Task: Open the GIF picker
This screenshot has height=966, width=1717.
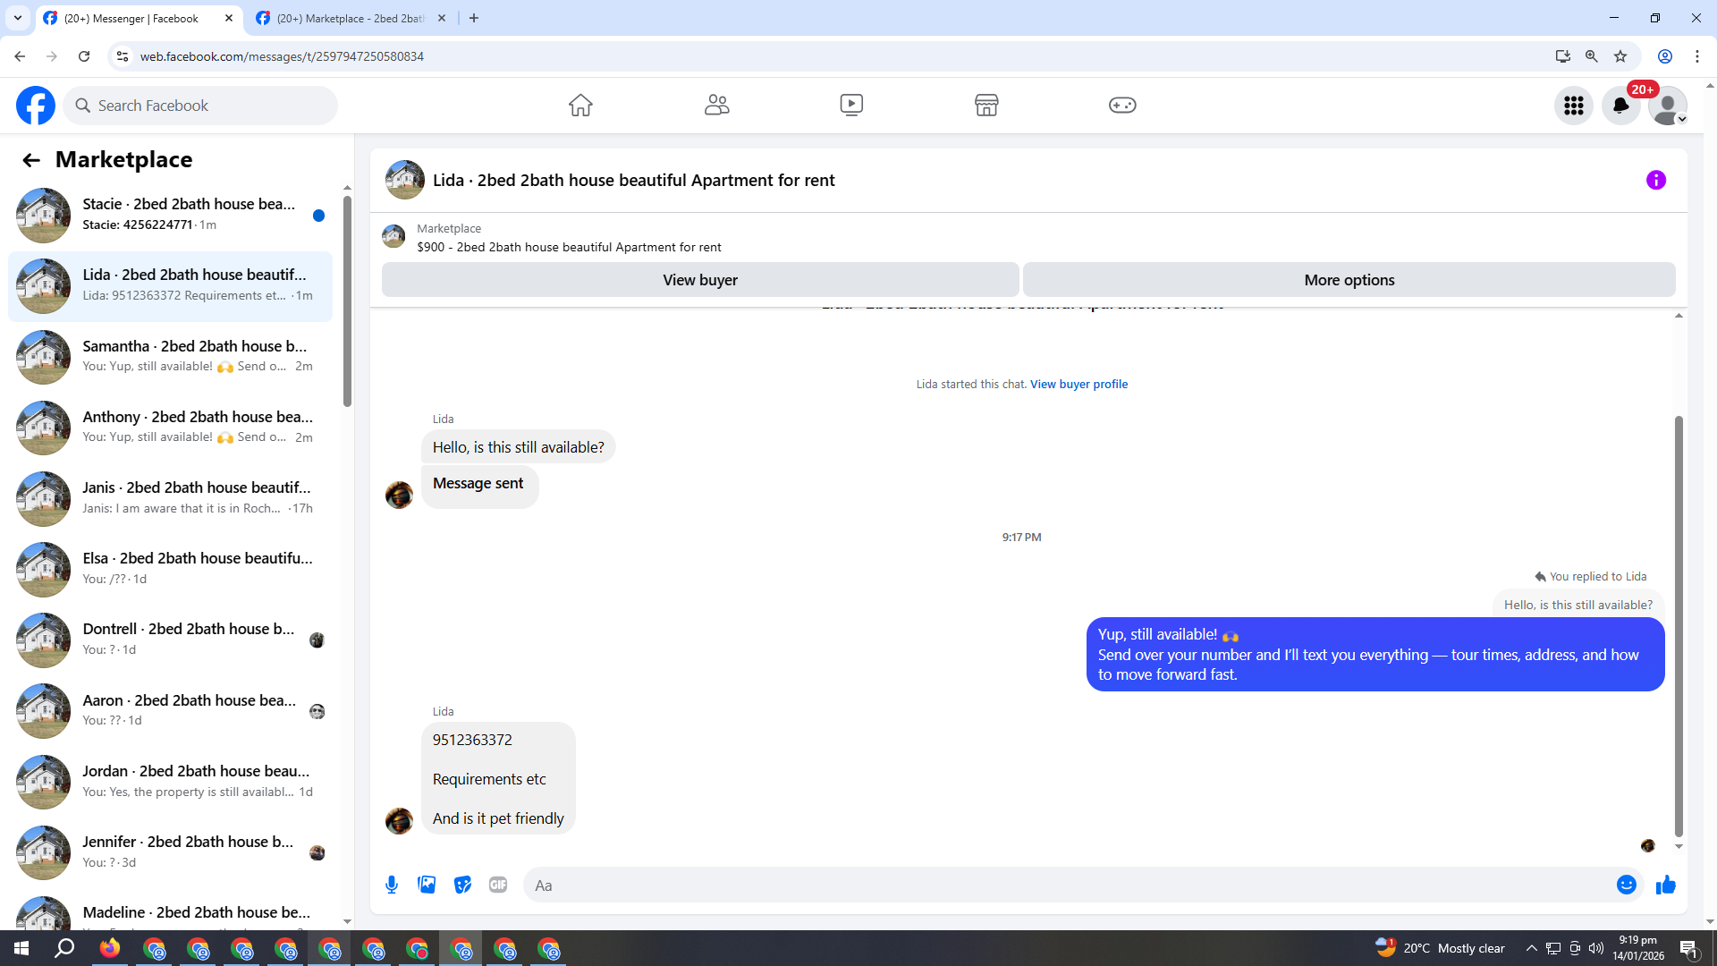Action: point(498,885)
